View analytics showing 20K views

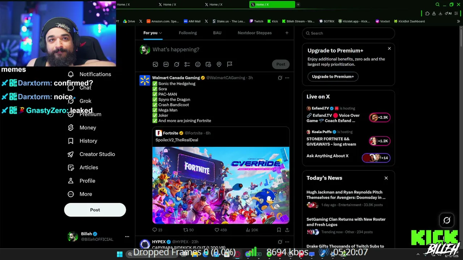[252, 230]
